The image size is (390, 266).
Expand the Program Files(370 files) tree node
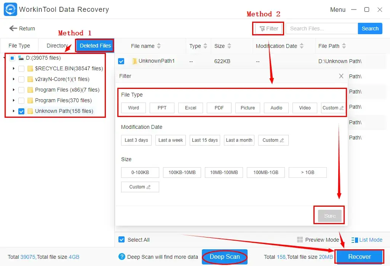13,100
